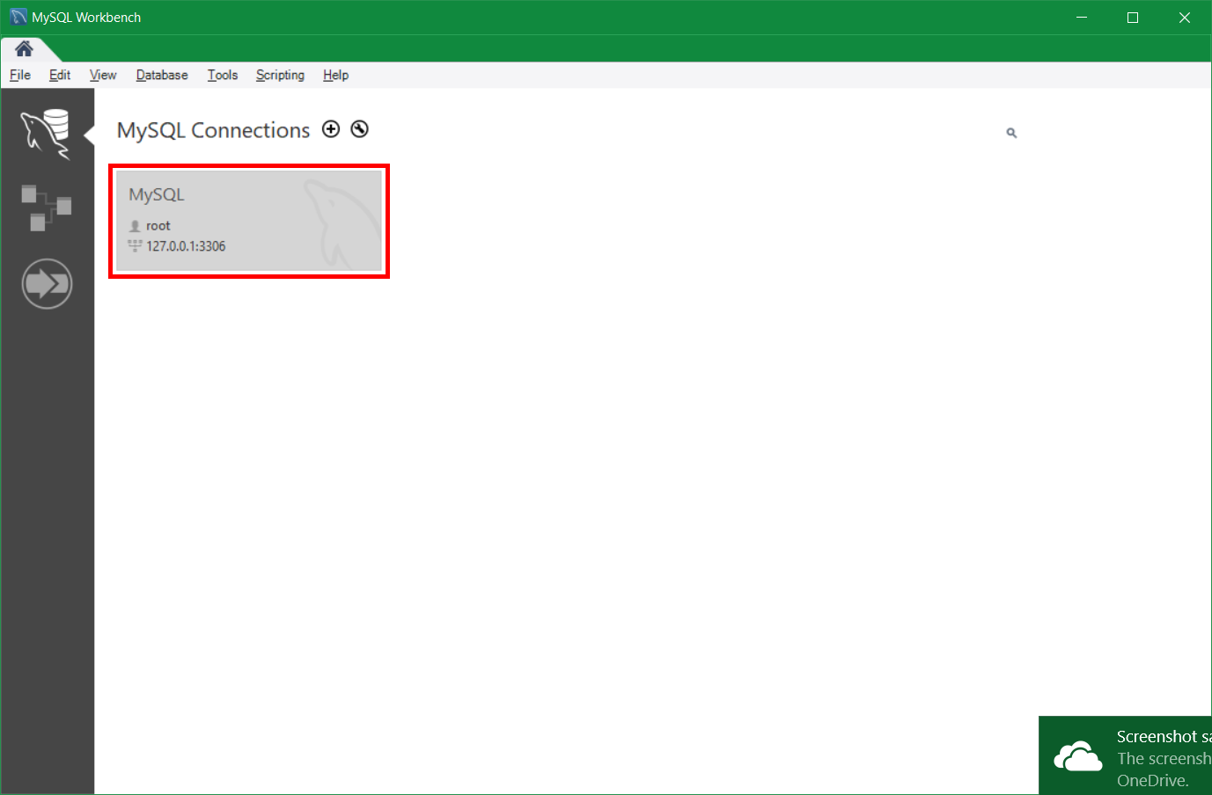Click the MySQL Connections heading
1212x795 pixels.
coord(214,130)
